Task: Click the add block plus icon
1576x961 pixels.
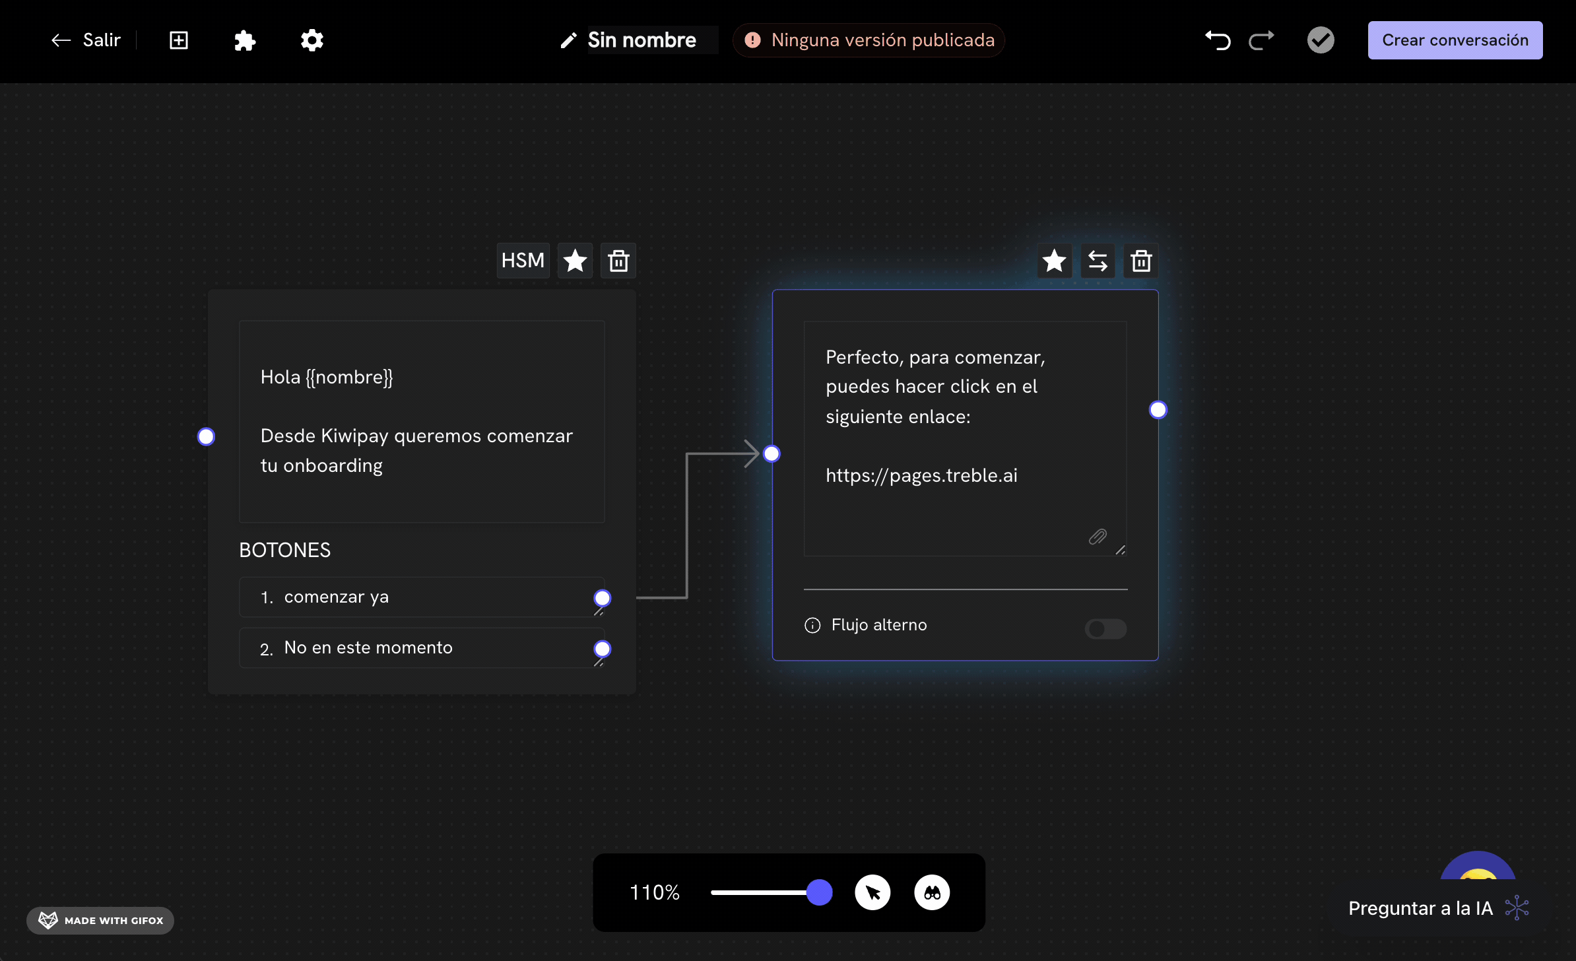Action: (x=179, y=40)
